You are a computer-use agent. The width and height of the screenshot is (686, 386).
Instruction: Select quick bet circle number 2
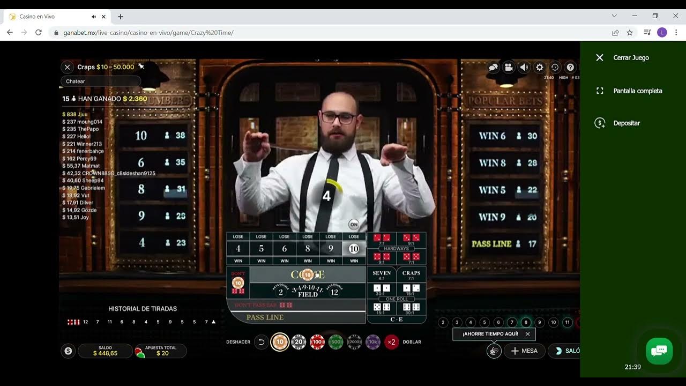pyautogui.click(x=443, y=322)
